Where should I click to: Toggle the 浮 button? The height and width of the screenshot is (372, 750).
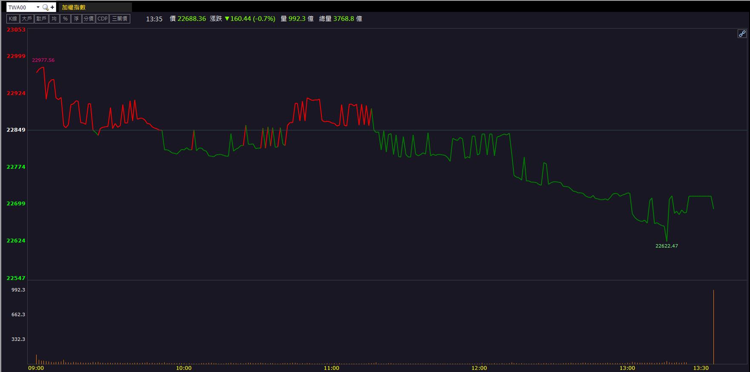pos(76,19)
